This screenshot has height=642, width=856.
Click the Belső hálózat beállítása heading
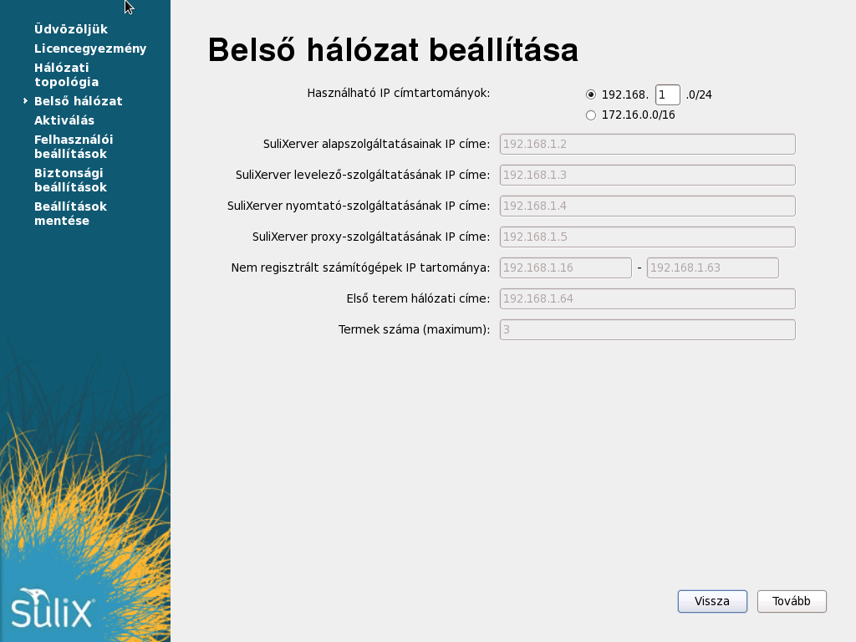click(393, 49)
